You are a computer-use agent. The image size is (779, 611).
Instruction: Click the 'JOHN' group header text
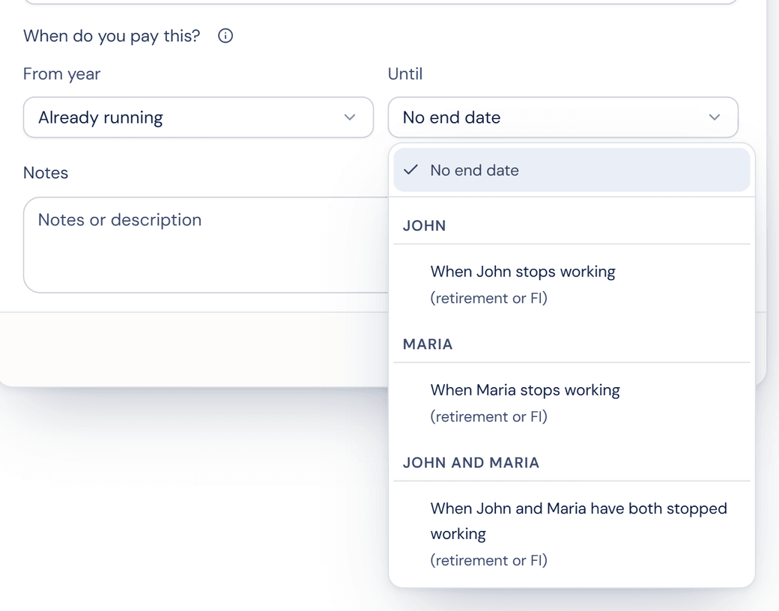pos(424,225)
